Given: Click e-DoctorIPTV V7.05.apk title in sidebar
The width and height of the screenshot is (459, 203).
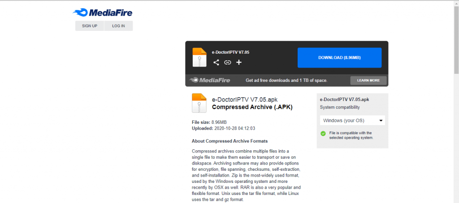Looking at the screenshot, I should point(345,99).
